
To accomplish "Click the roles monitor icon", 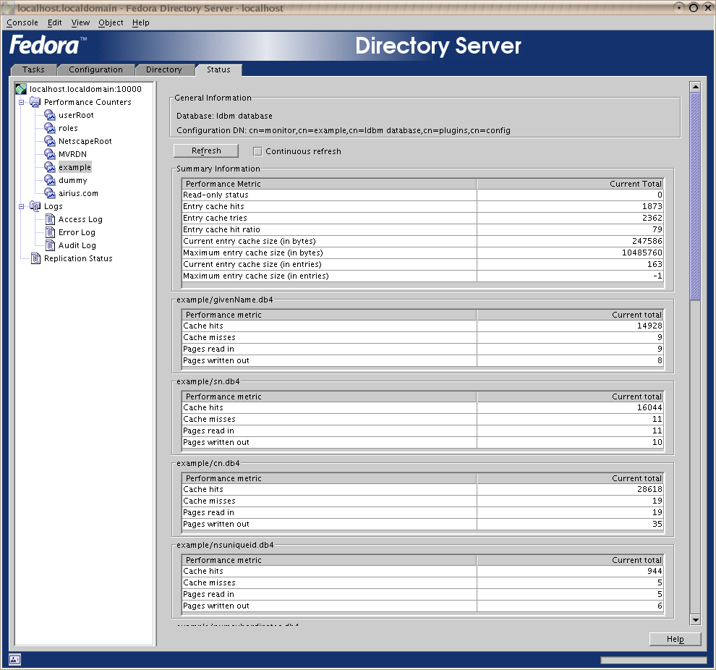I will (50, 128).
